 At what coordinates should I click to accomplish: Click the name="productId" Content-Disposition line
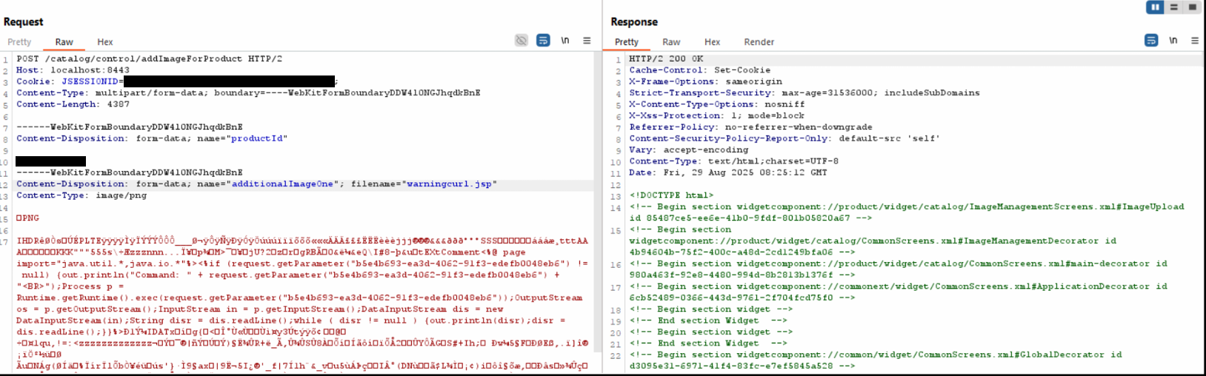pos(152,138)
